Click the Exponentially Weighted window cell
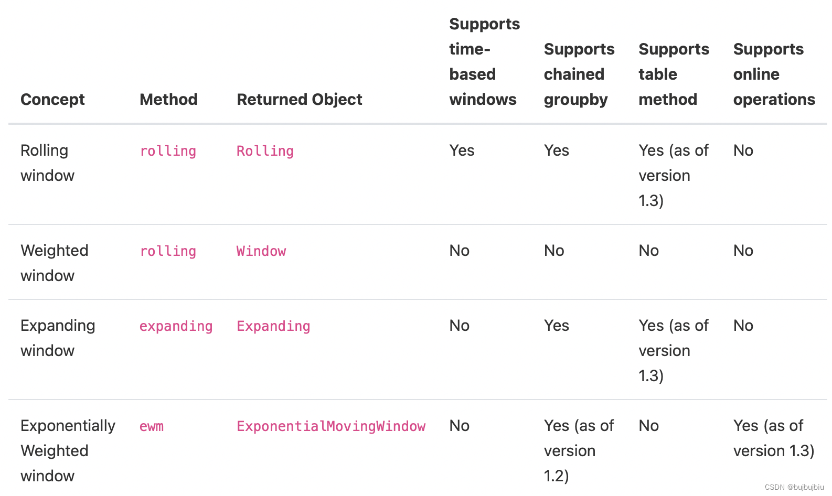The width and height of the screenshot is (832, 496). point(67,450)
